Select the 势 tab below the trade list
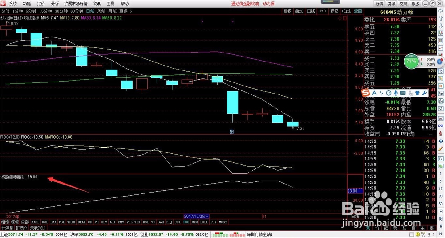 [395, 228]
